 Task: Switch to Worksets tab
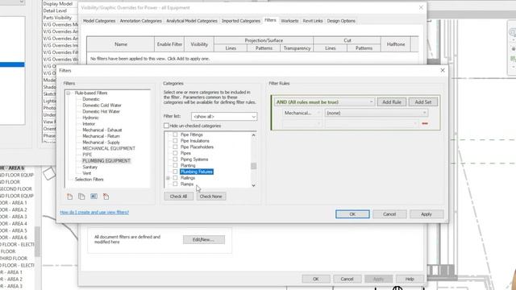click(289, 21)
